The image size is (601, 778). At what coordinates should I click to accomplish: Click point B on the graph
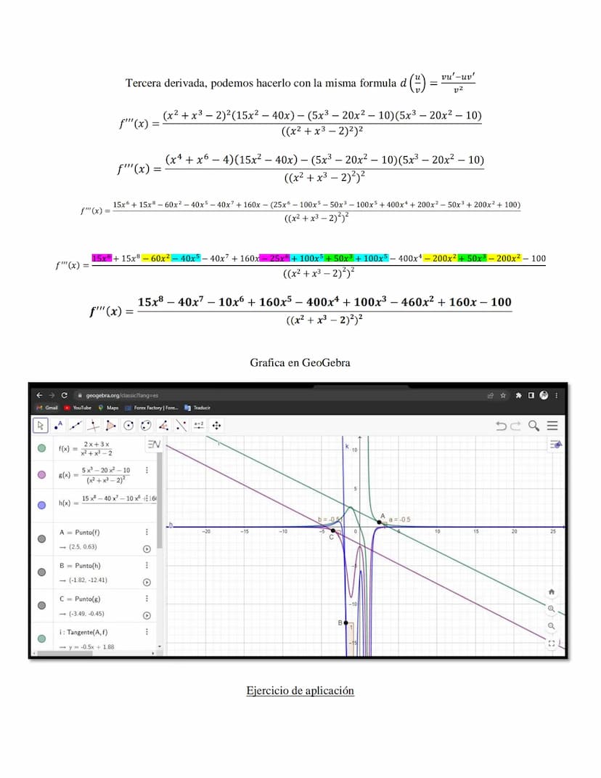tap(346, 623)
